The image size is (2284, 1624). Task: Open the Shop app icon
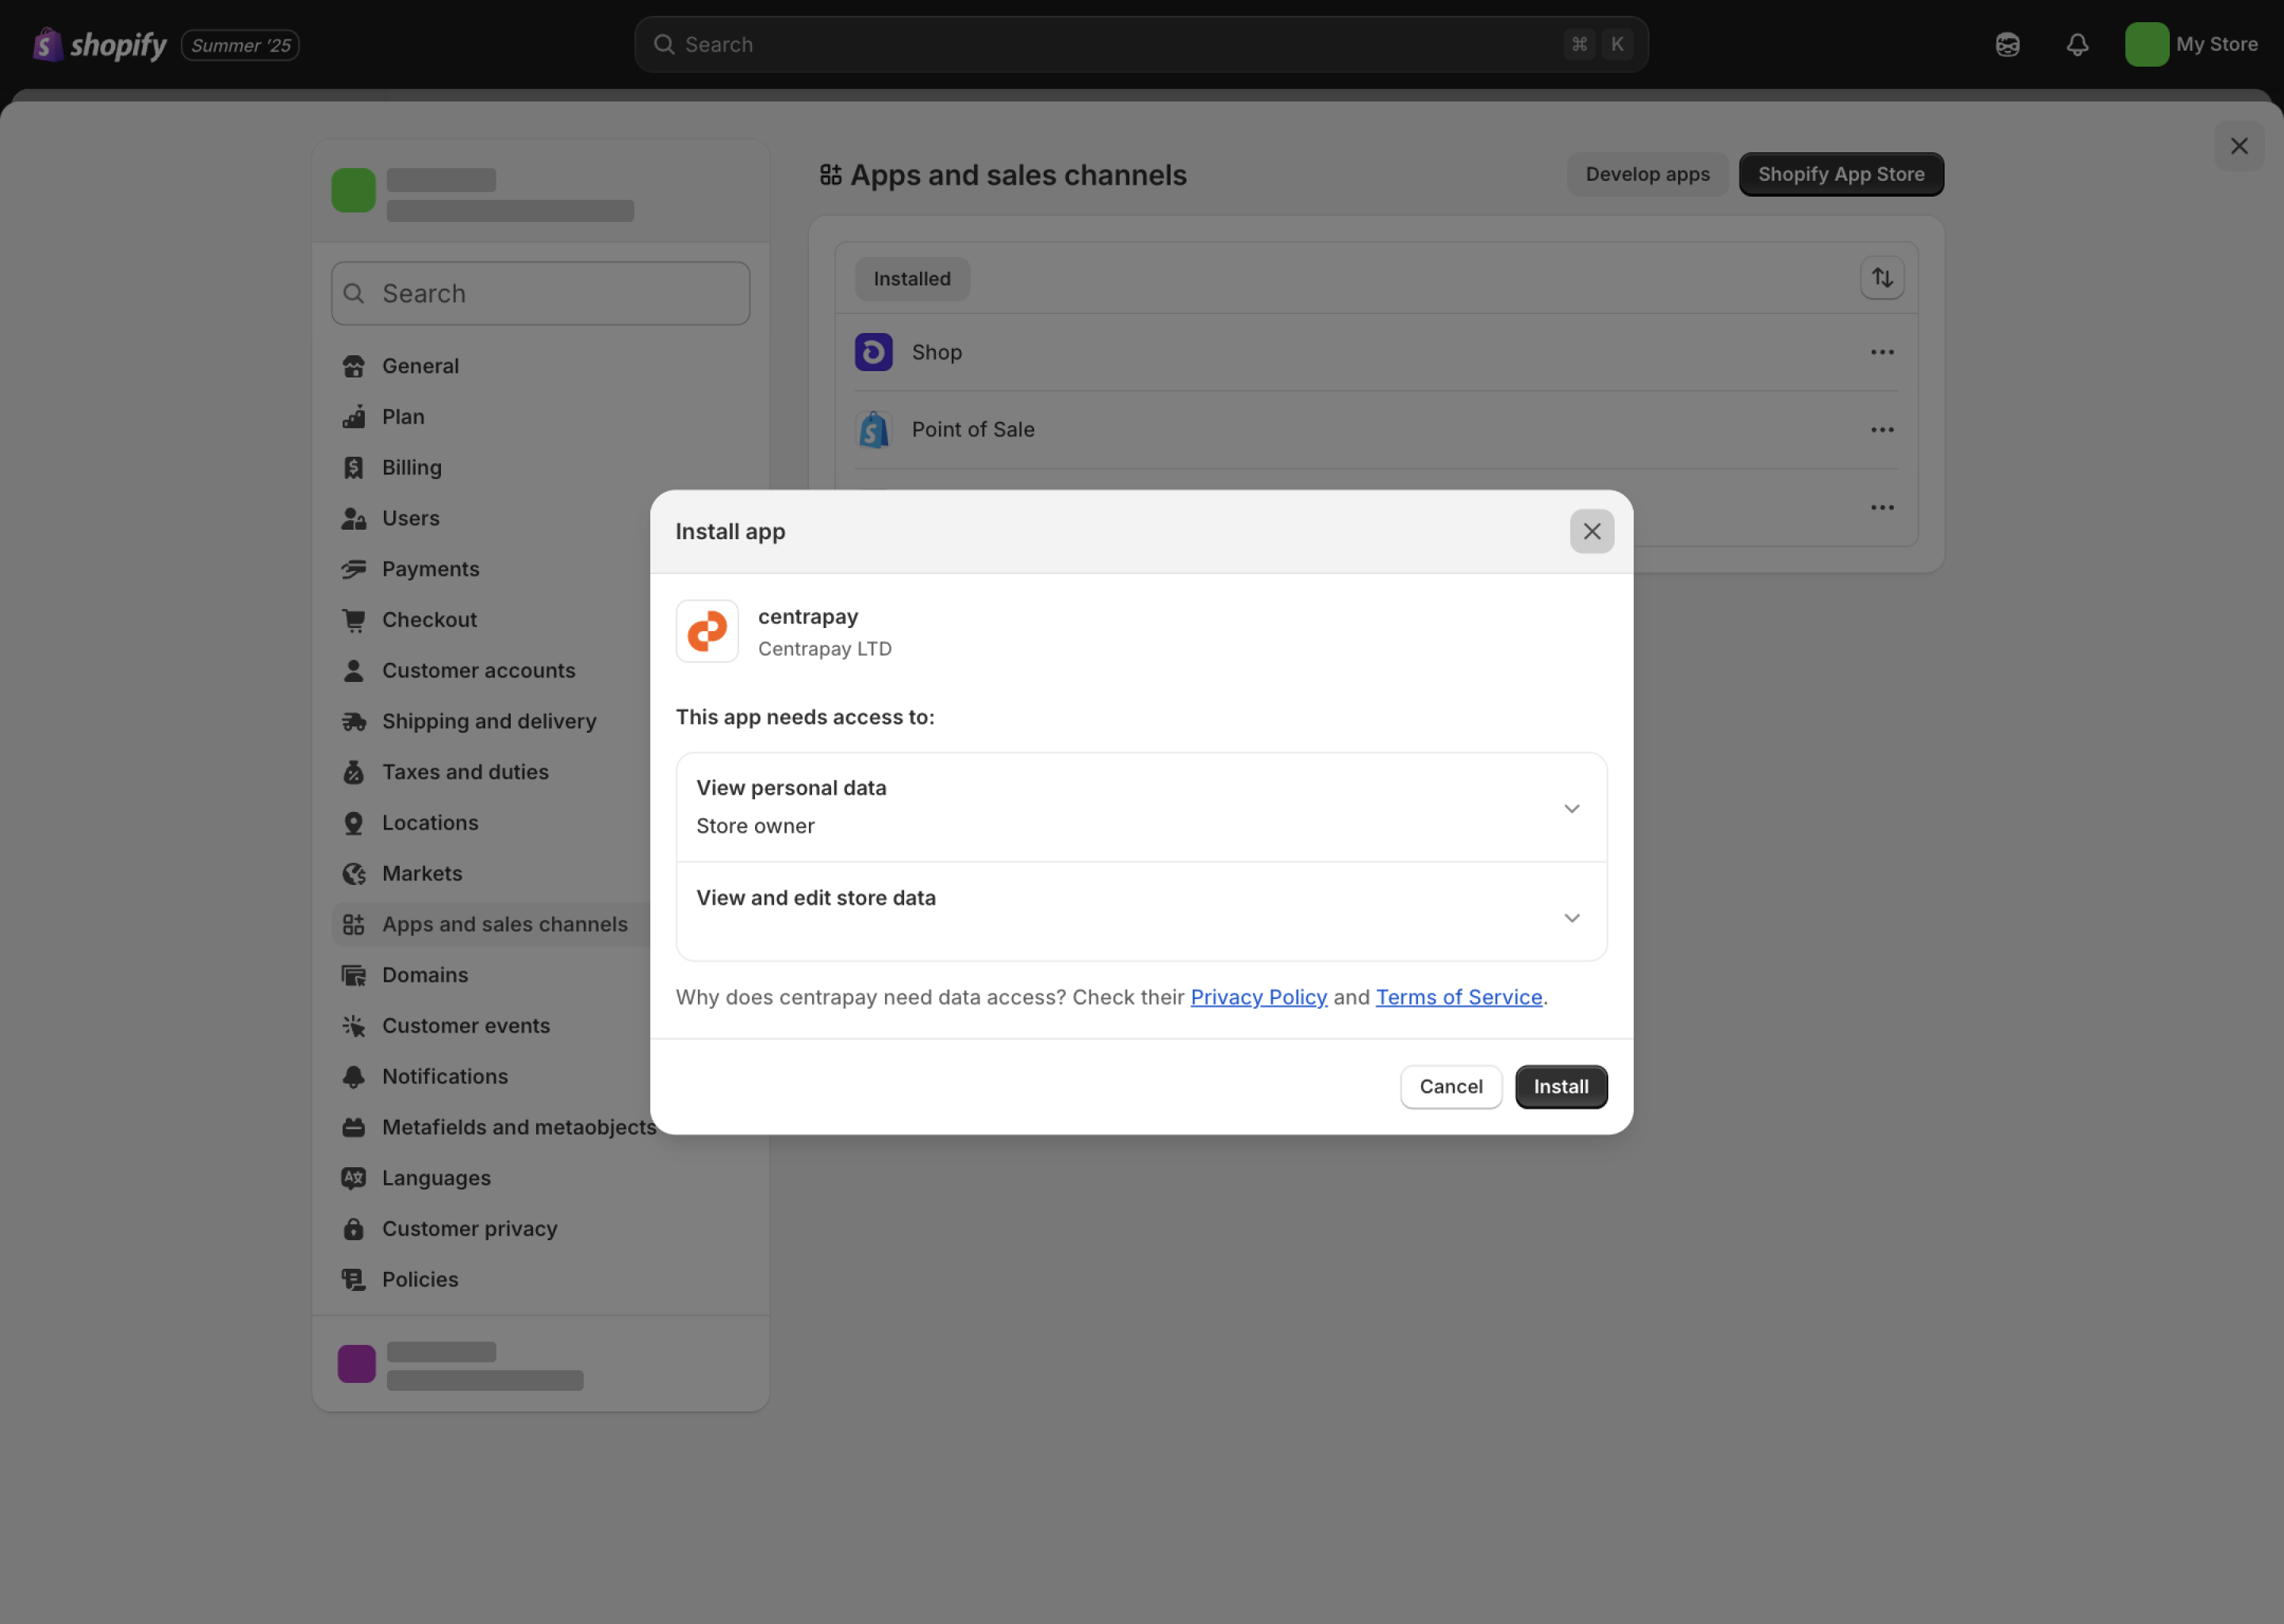pyautogui.click(x=873, y=351)
